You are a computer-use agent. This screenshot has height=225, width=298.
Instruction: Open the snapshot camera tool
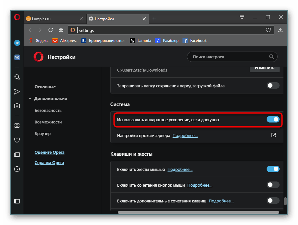[x=17, y=105]
